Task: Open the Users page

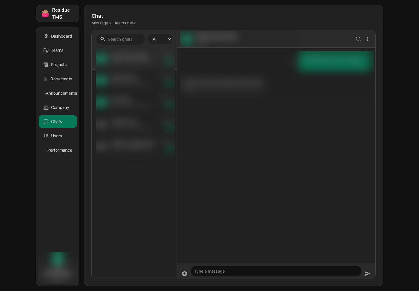Action: click(58, 136)
